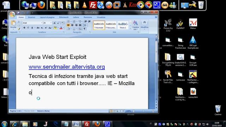Viewport: 226px width, 127px height.
Task: Click the Poison Ivy 2.3.2 desktop icon
Action: [x=168, y=25]
